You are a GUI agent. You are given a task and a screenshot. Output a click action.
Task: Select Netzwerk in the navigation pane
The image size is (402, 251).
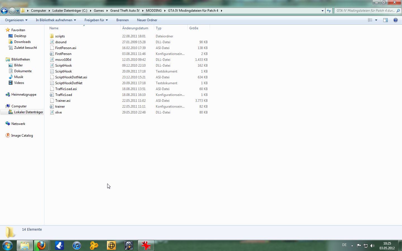[18, 124]
